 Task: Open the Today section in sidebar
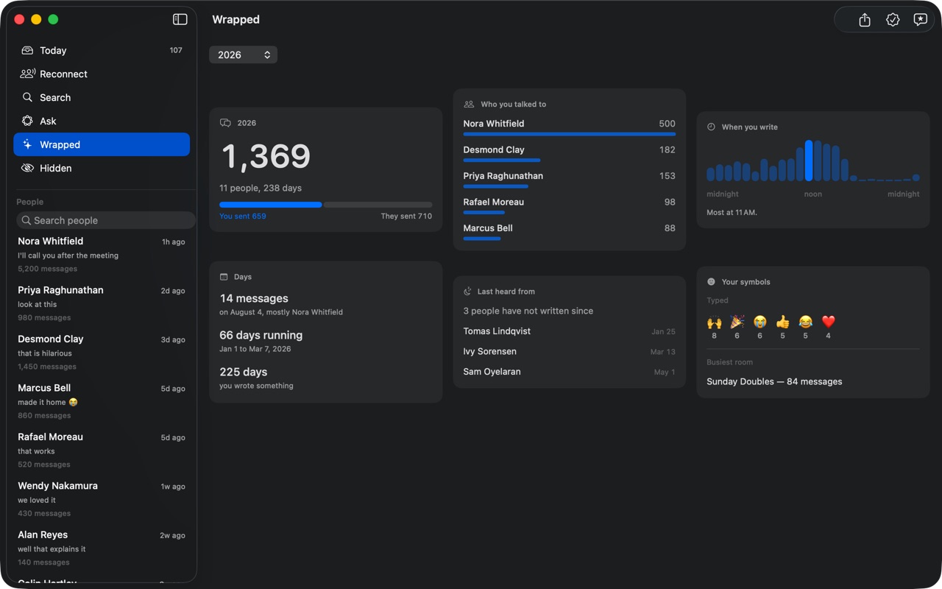102,50
